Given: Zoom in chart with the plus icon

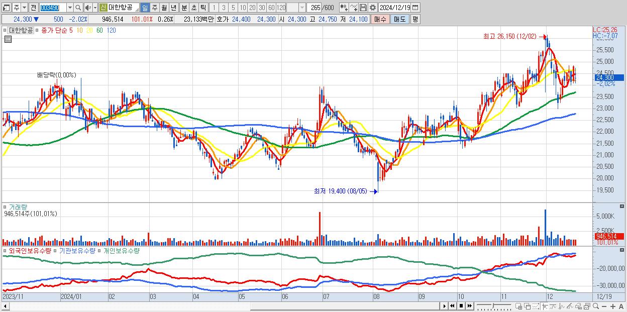Looking at the screenshot, I should (613, 306).
